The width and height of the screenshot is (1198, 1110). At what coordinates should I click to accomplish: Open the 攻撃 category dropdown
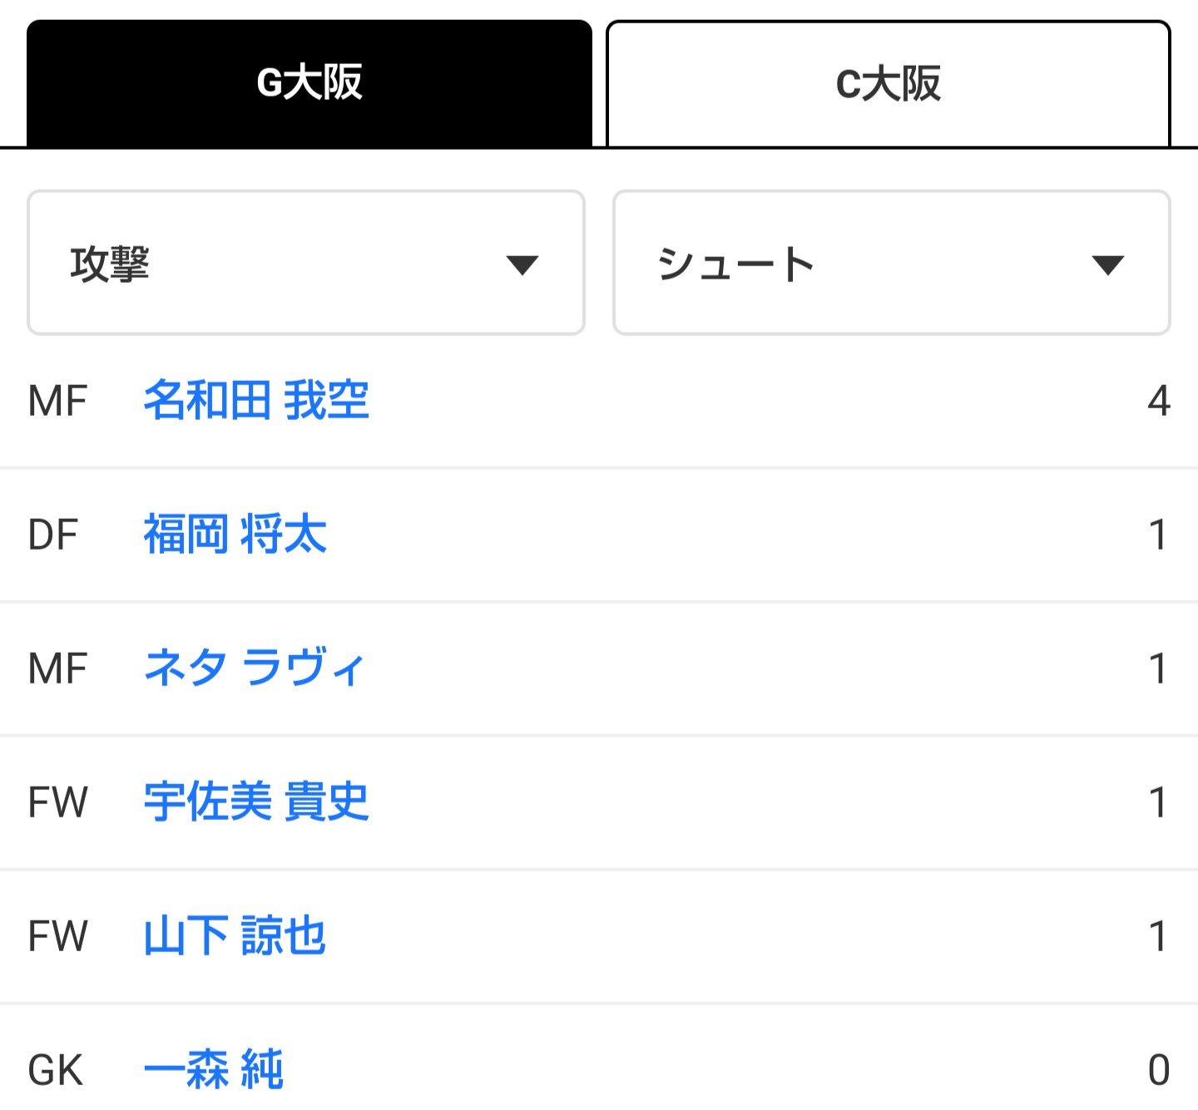coord(306,263)
